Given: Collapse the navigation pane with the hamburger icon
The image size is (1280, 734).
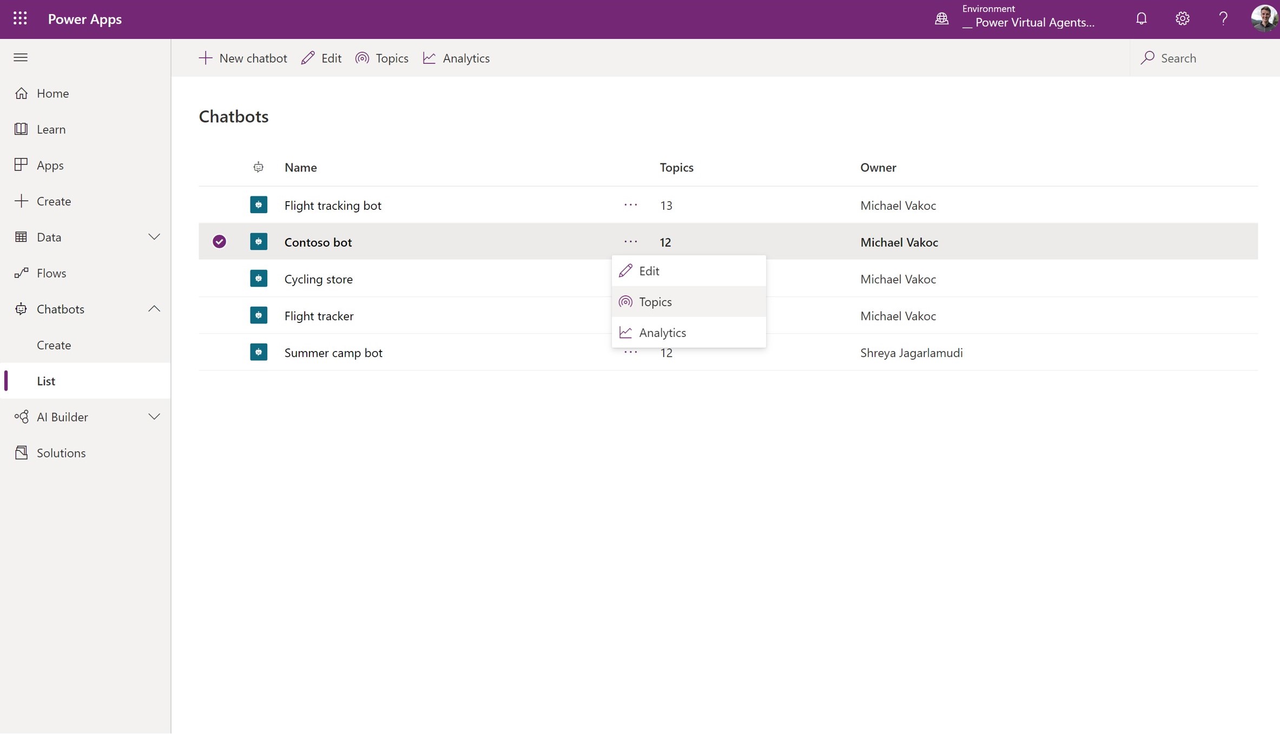Looking at the screenshot, I should tap(21, 57).
